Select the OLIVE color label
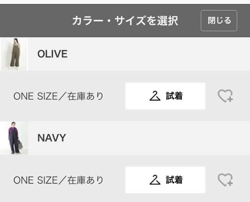Image resolution: width=250 pixels, height=202 pixels. click(x=52, y=54)
